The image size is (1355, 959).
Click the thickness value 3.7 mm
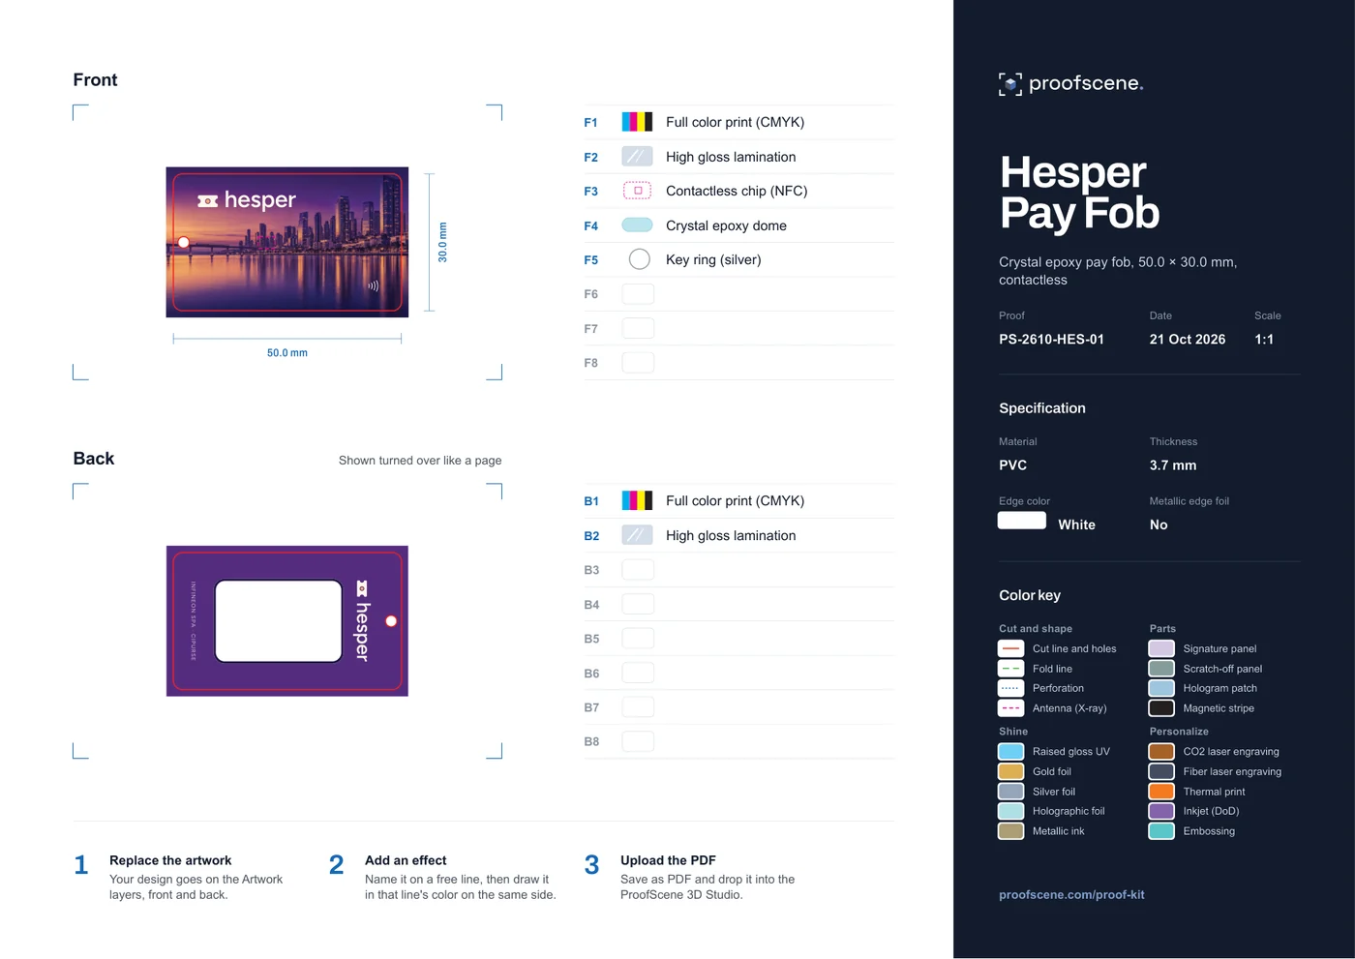1173,465
